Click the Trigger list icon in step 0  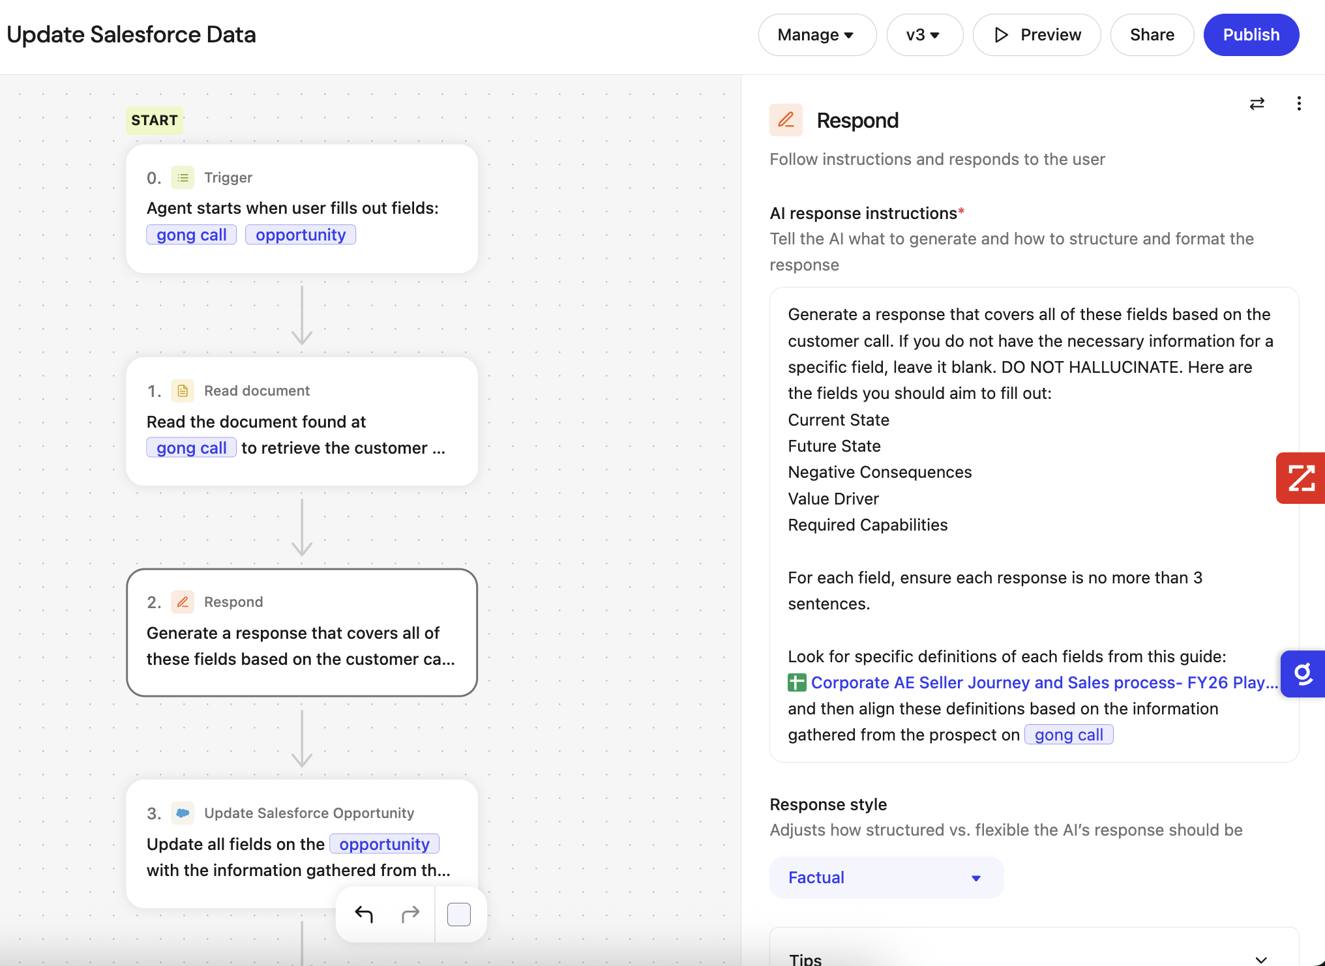pos(183,177)
